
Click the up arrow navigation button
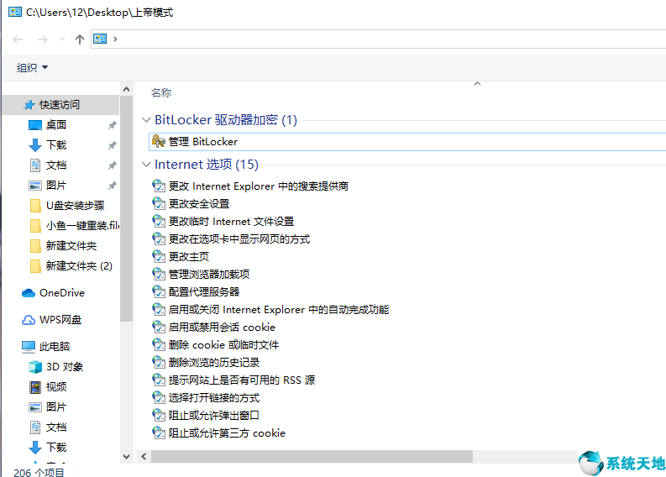point(80,39)
